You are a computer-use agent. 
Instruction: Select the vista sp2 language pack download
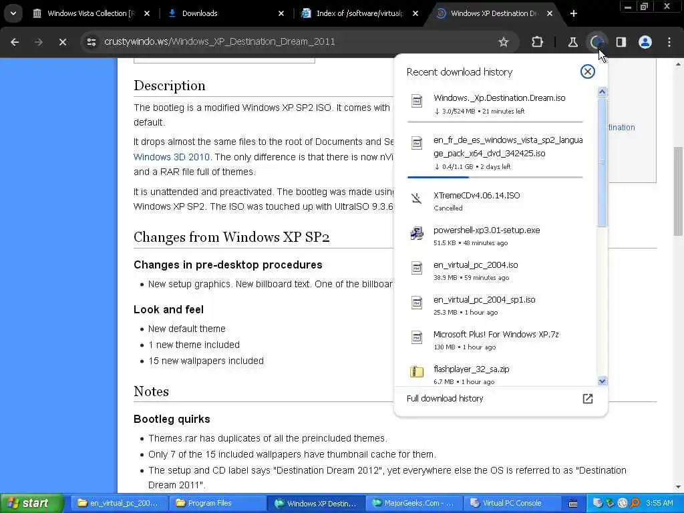pyautogui.click(x=495, y=153)
